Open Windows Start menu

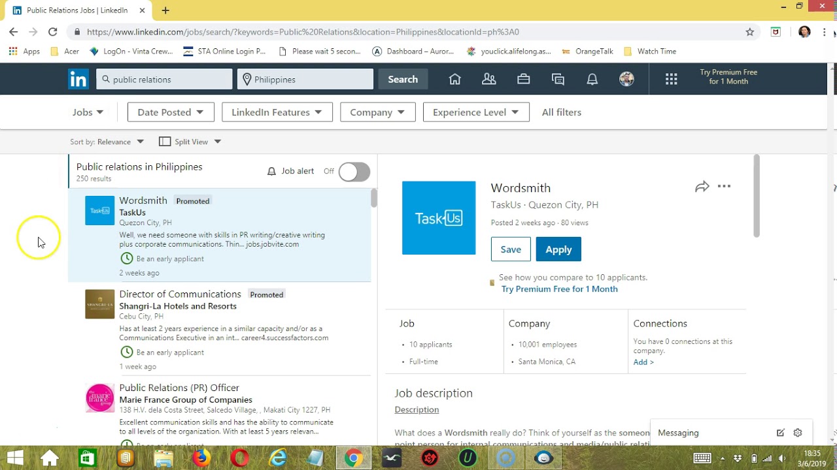14,458
